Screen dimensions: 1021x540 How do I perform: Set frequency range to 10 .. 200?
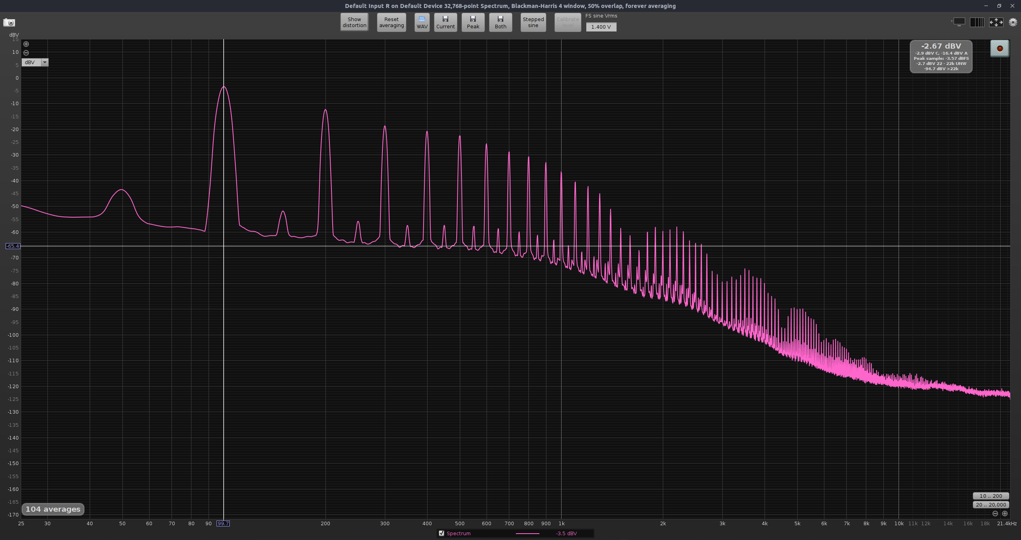coord(991,496)
